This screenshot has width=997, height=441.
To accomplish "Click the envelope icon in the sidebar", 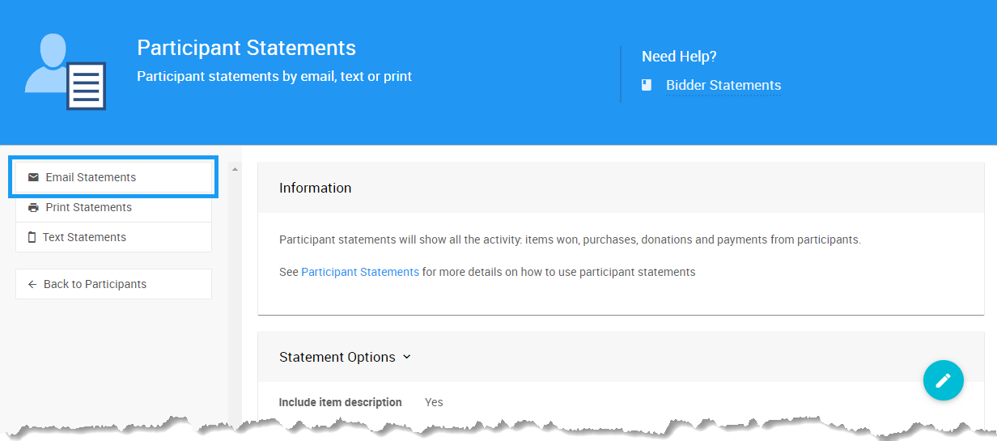I will point(33,177).
